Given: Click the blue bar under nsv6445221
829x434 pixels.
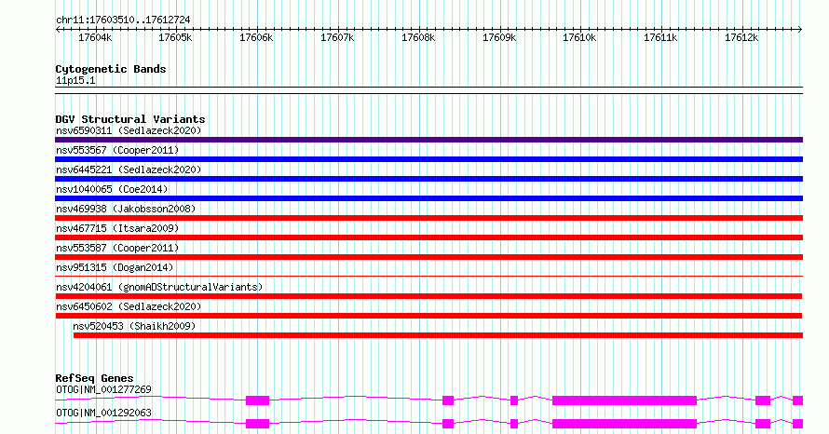Looking at the screenshot, I should [x=428, y=179].
